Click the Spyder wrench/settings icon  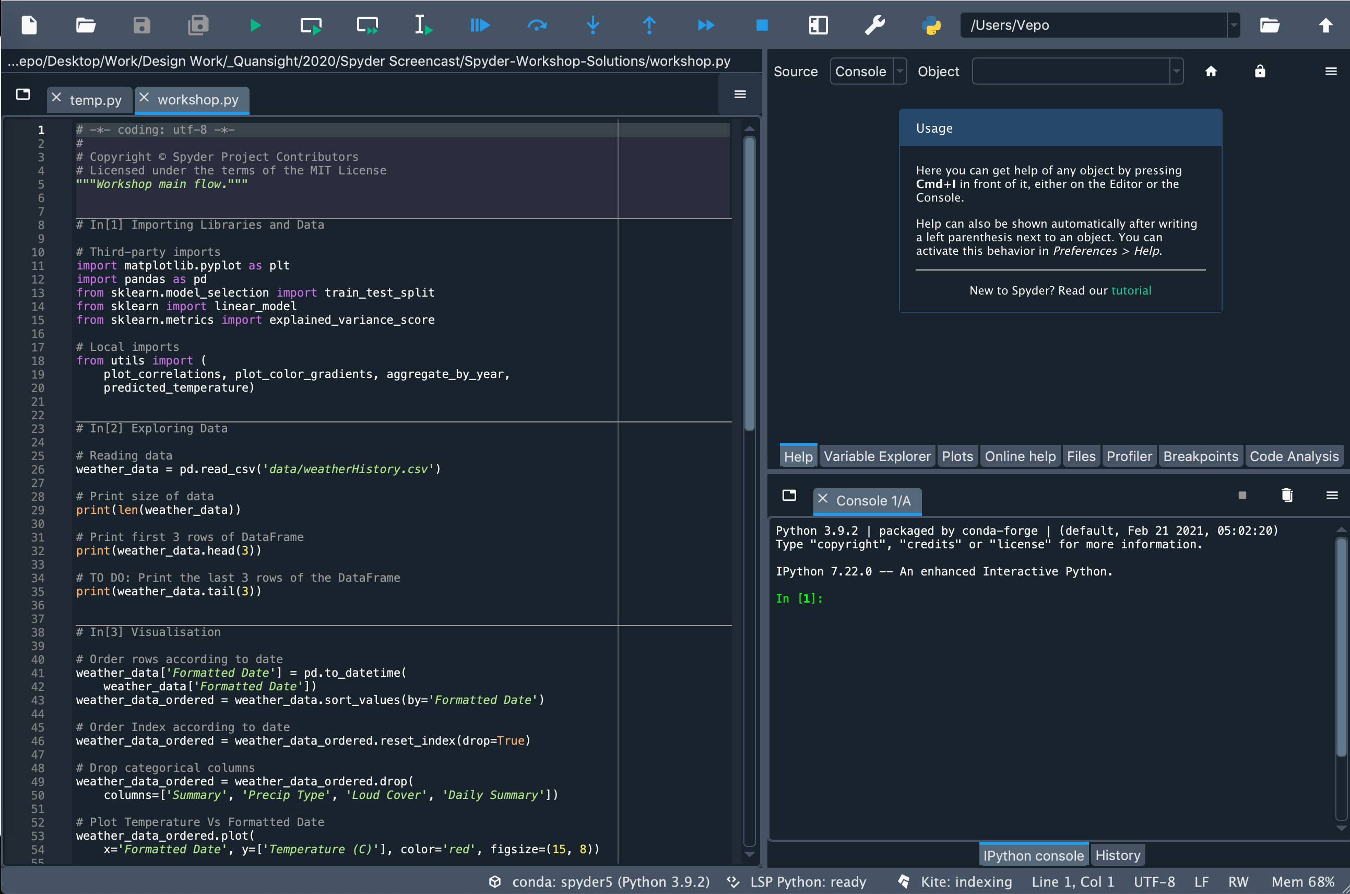pos(875,25)
